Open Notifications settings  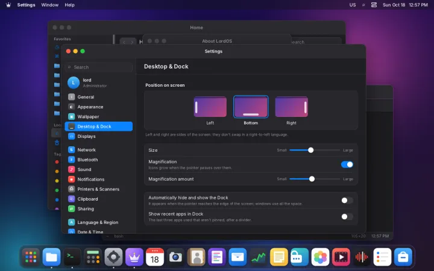(98, 179)
